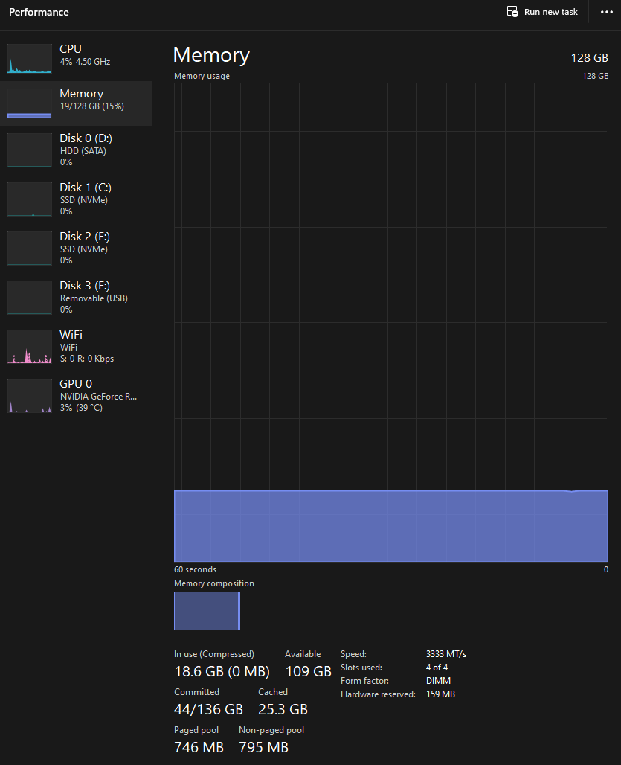The width and height of the screenshot is (621, 765).
Task: Open Disk 2 (E:) mini graph
Action: [30, 249]
